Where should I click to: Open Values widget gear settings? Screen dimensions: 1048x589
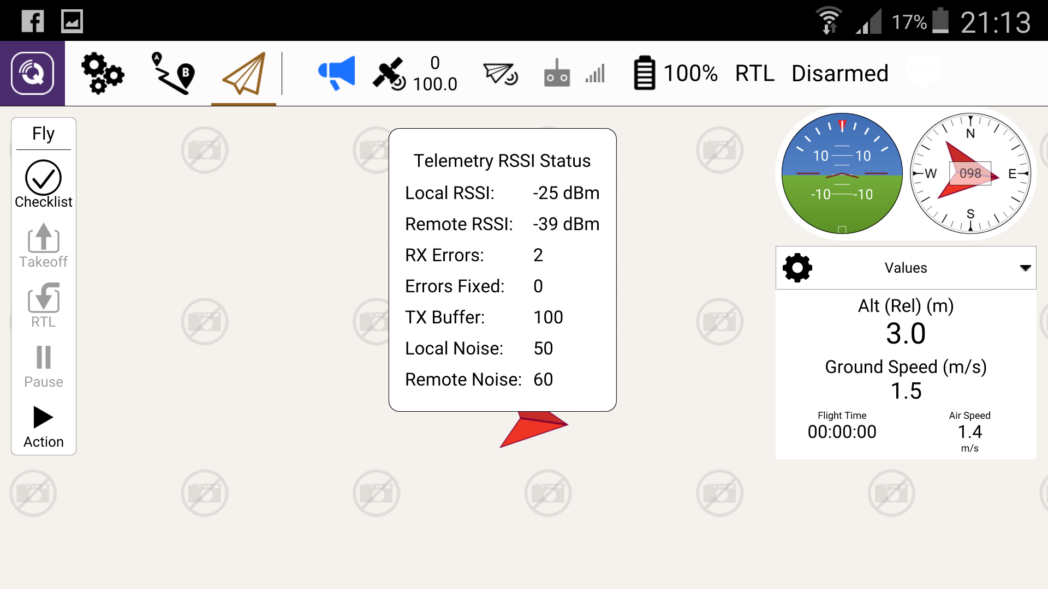(x=797, y=268)
